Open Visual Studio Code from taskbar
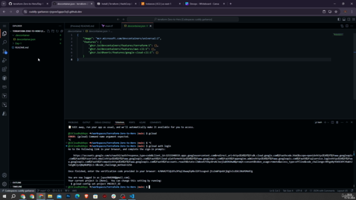This screenshot has width=356, height=200. (132, 196)
